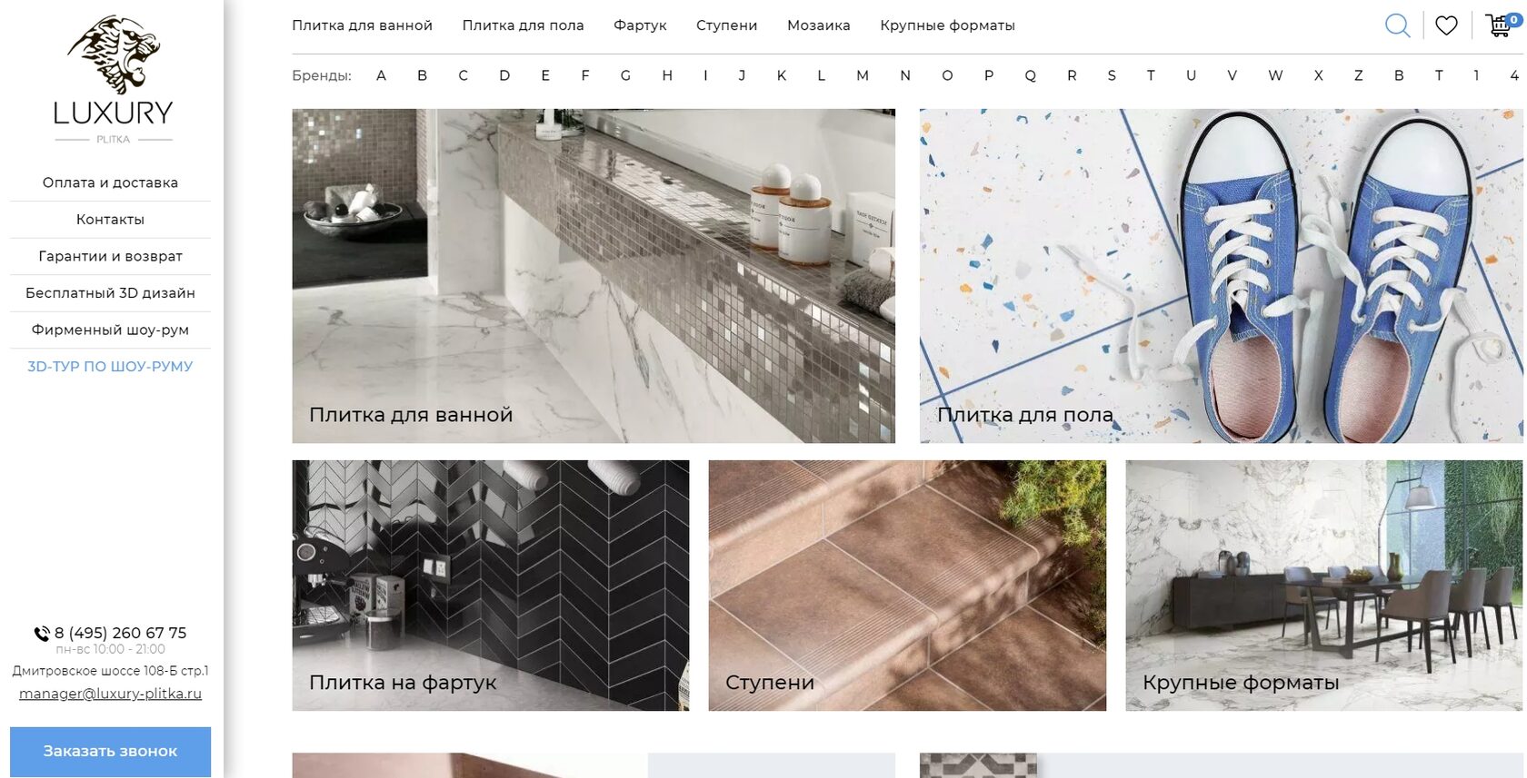Filter brands by letter X
The width and height of the screenshot is (1527, 778).
click(1318, 75)
